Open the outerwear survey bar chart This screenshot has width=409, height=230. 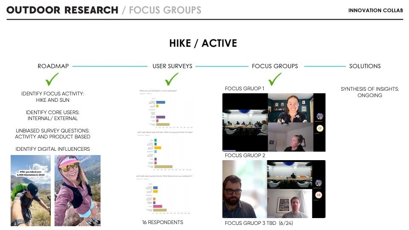pos(166,109)
